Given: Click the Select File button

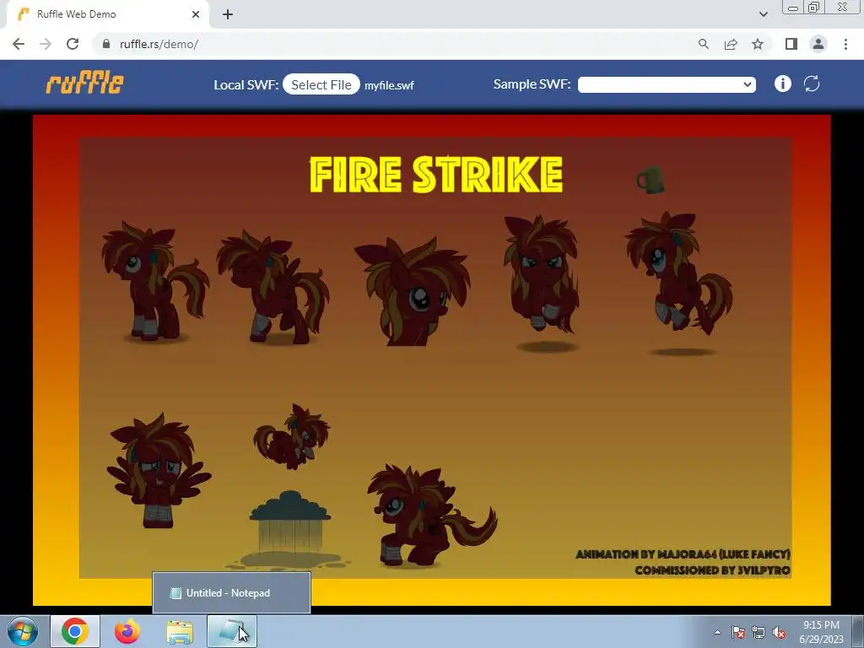Looking at the screenshot, I should pyautogui.click(x=321, y=84).
